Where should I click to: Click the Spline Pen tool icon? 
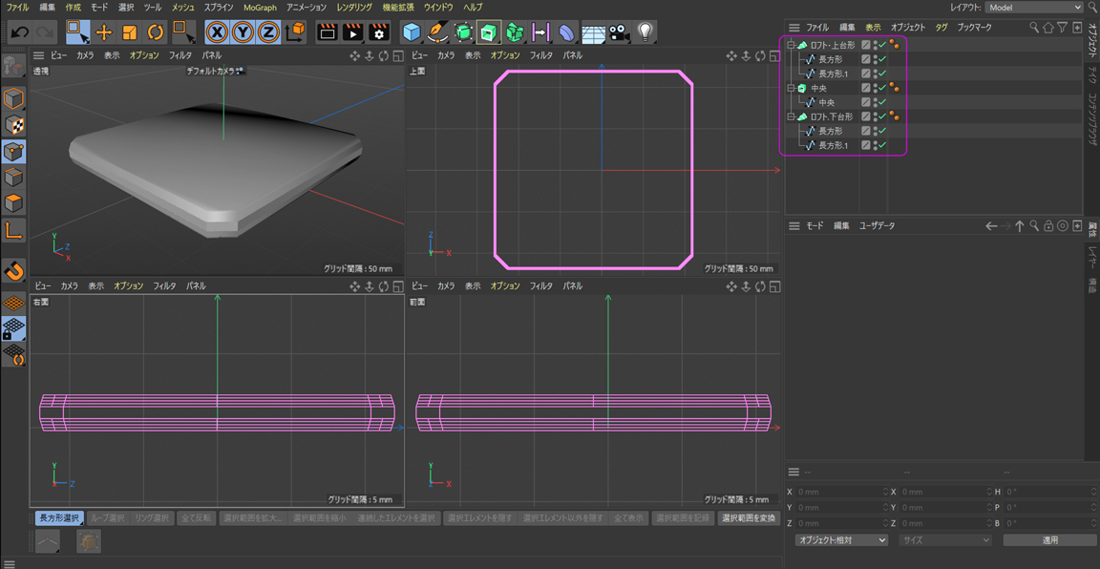coord(437,32)
